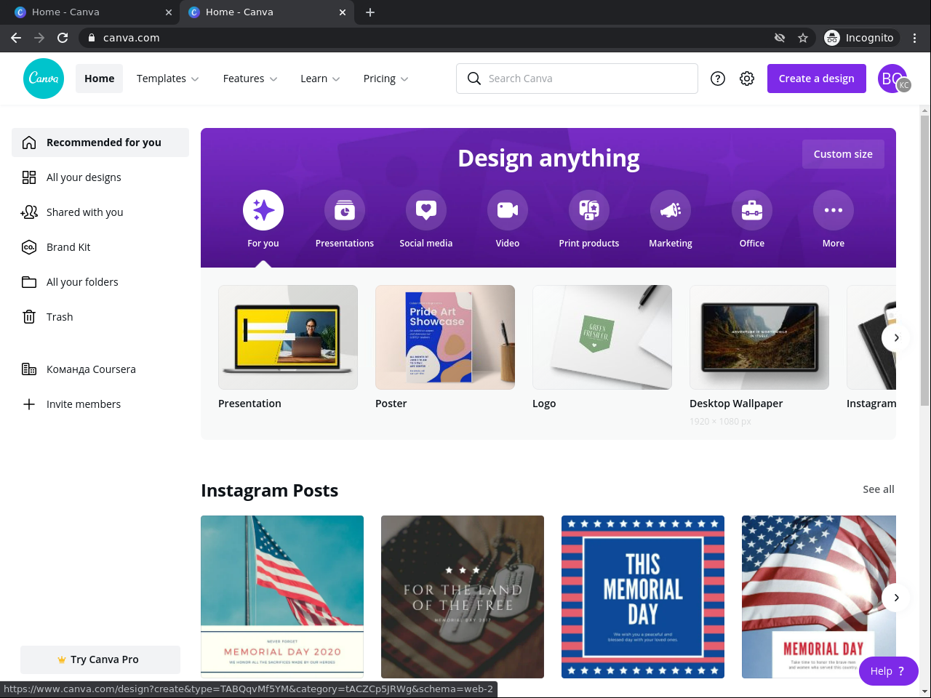Open Chrome's three-dot menu
The image size is (931, 698).
click(915, 38)
